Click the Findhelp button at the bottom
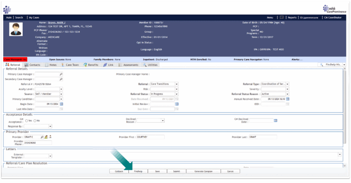The image size is (351, 183). pos(138,171)
